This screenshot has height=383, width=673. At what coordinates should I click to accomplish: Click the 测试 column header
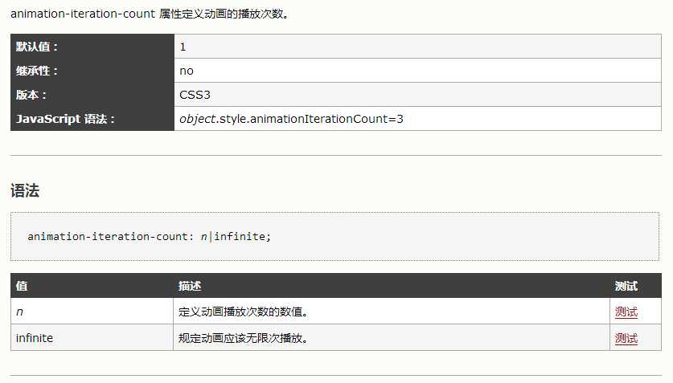636,286
